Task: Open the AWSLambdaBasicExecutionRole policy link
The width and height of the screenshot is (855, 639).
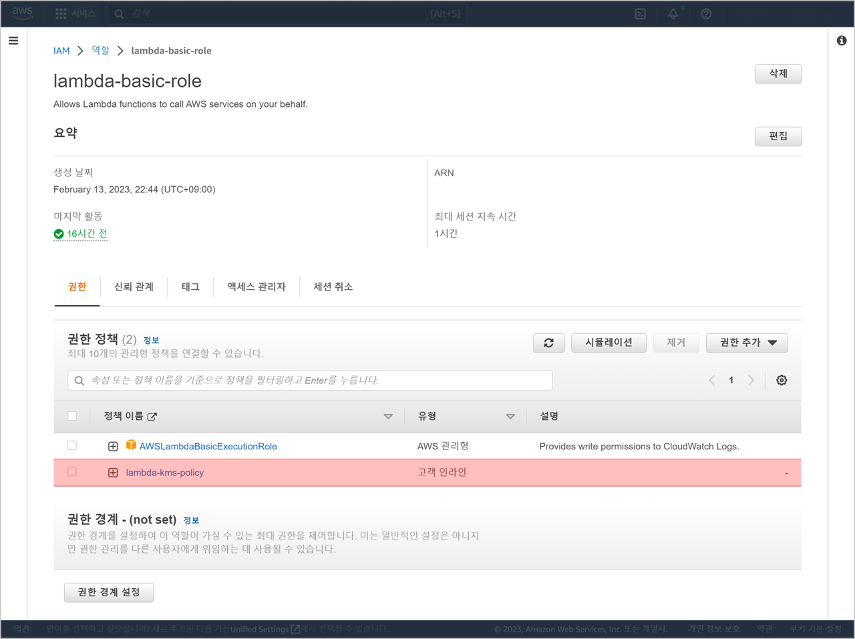Action: tap(208, 446)
